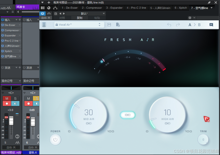The width and height of the screenshot is (220, 155).
Task: Select the A setting slot
Action: (x=190, y=25)
